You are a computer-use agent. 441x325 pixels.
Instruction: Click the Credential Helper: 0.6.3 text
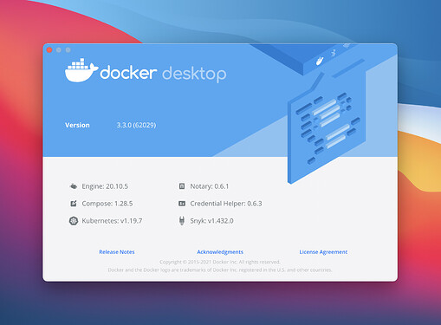point(226,204)
